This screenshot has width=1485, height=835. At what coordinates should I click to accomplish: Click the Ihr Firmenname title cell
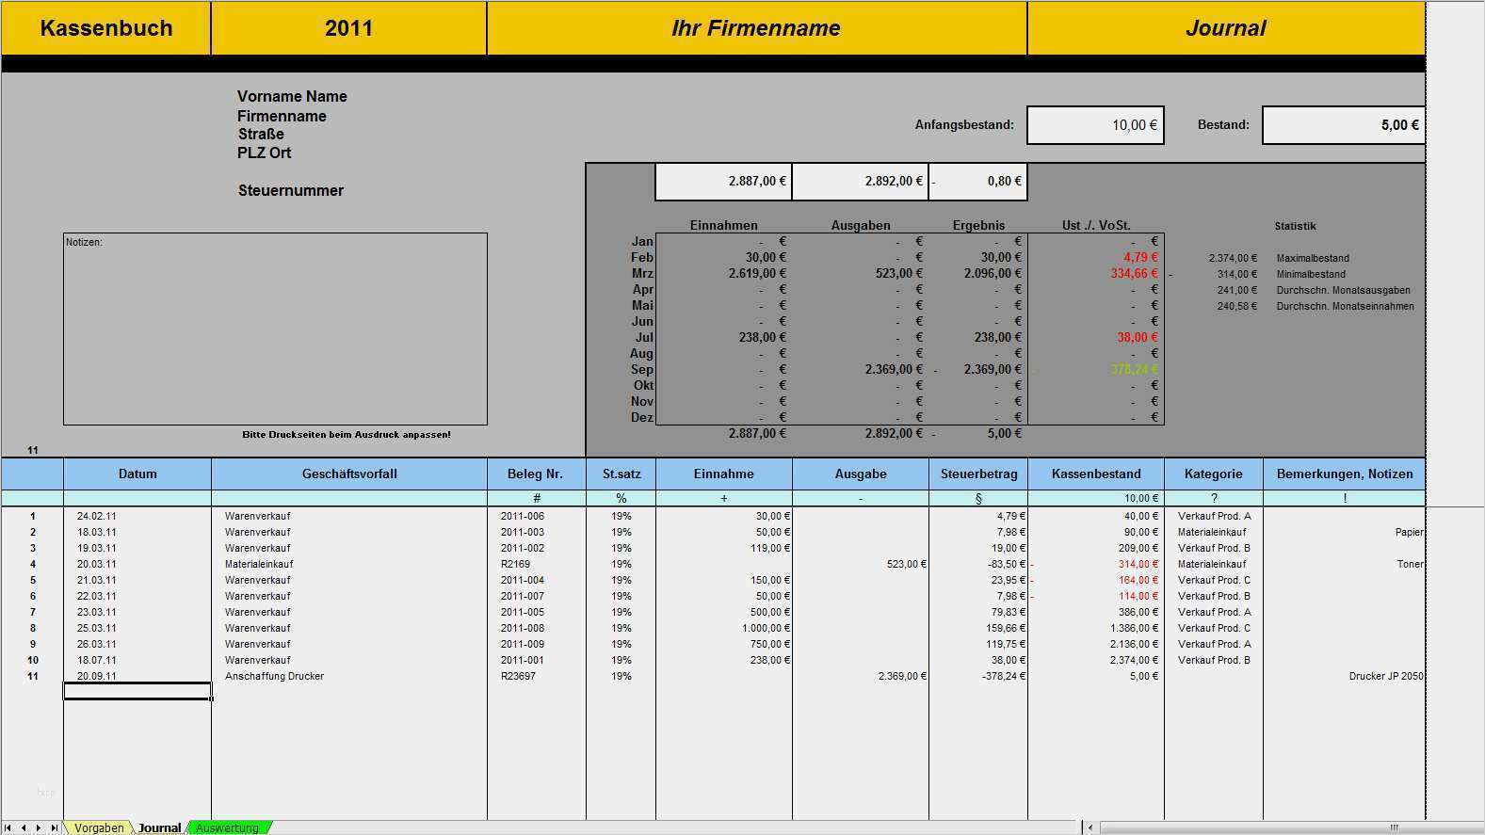756,28
